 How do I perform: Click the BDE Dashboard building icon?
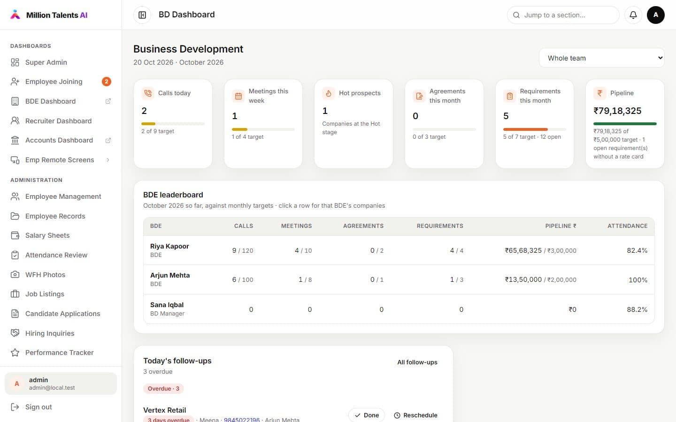pyautogui.click(x=15, y=101)
